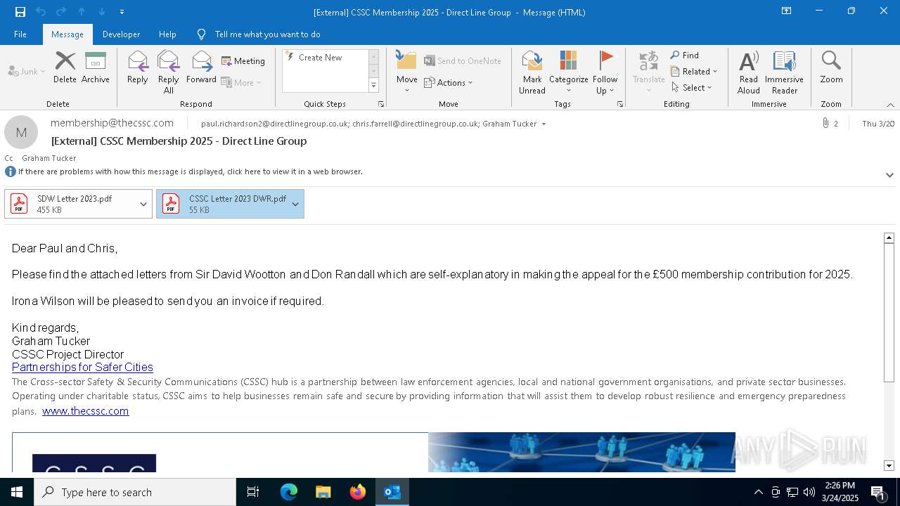The width and height of the screenshot is (900, 506).
Task: Click the volume icon in system tray
Action: click(x=809, y=492)
